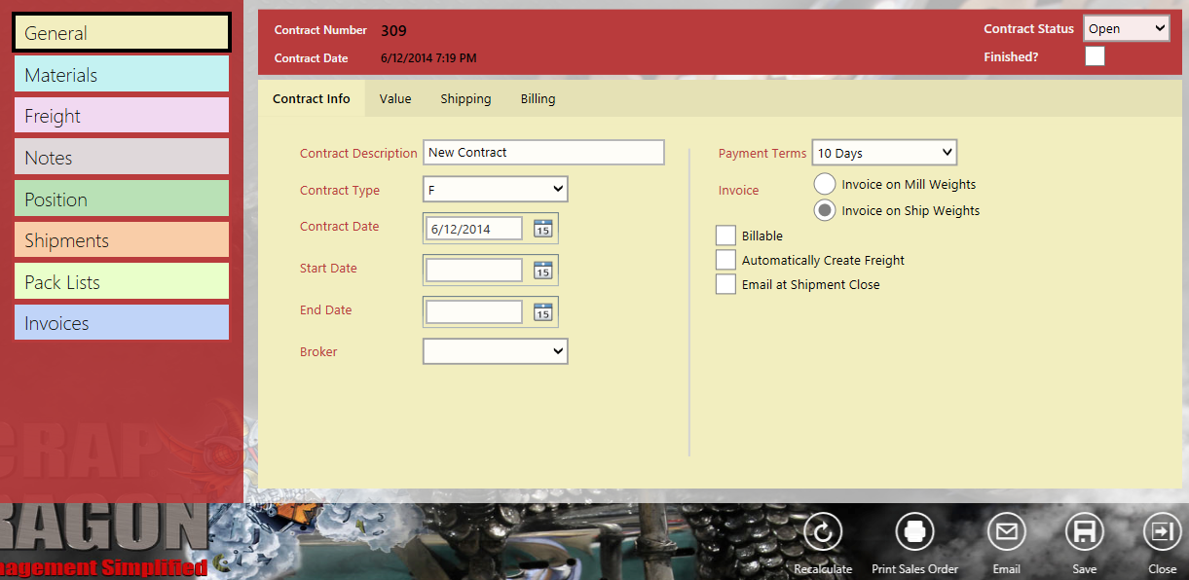Click the Contract Description label

[x=358, y=153]
